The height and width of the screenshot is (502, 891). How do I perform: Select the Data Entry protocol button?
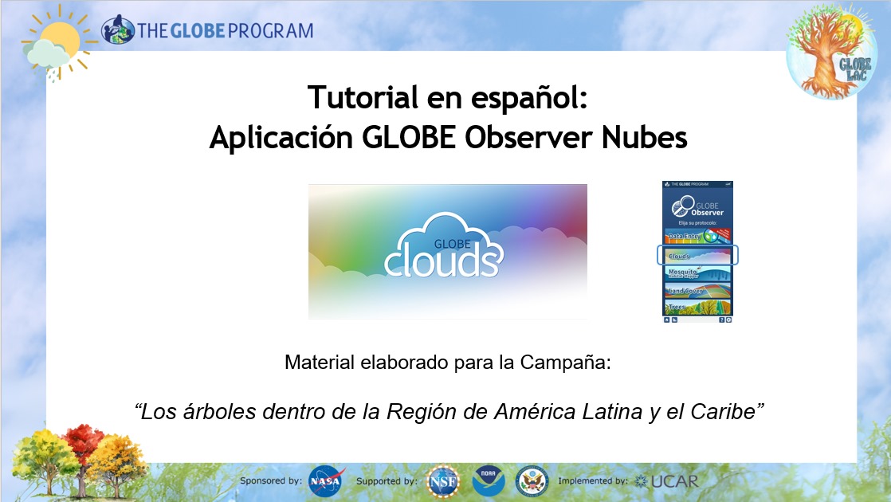click(x=697, y=236)
